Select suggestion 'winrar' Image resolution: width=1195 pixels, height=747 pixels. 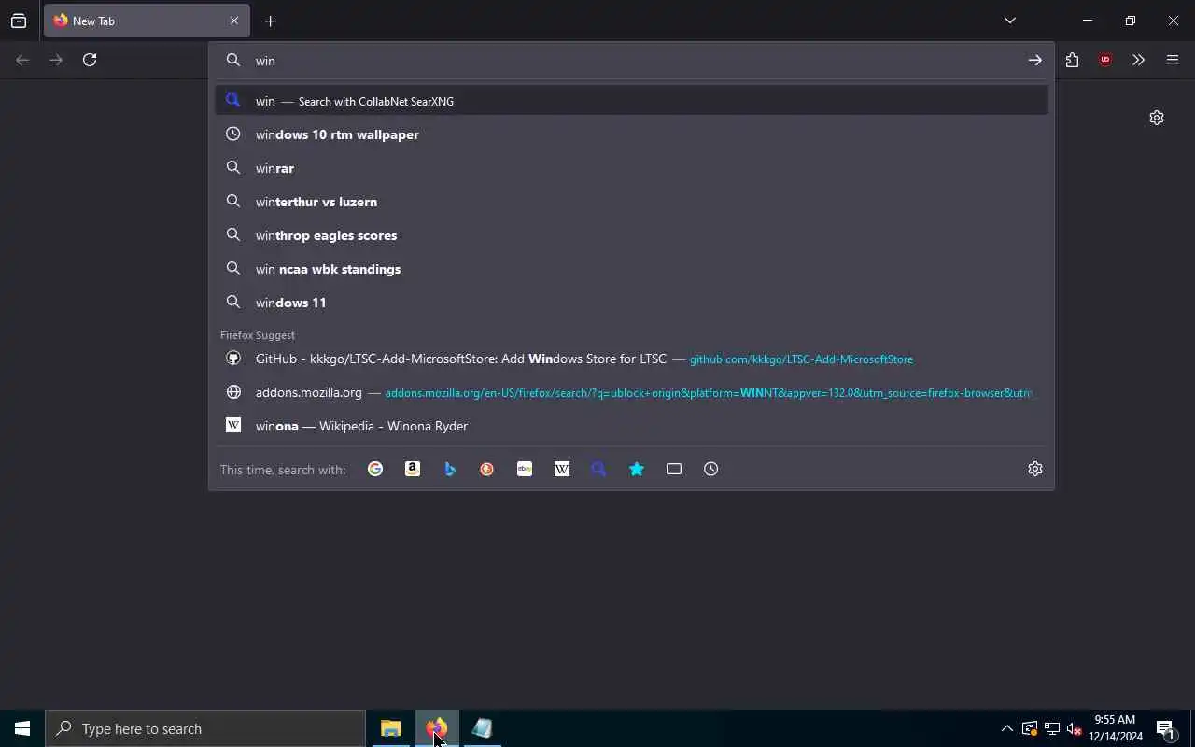click(631, 168)
